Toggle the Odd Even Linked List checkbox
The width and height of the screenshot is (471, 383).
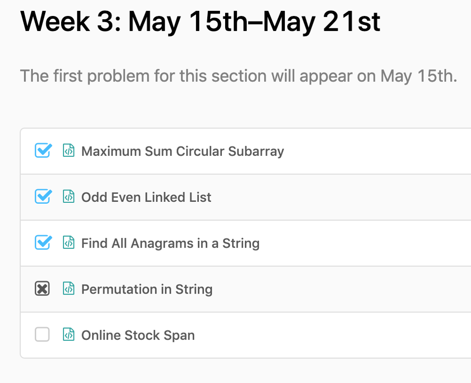43,197
